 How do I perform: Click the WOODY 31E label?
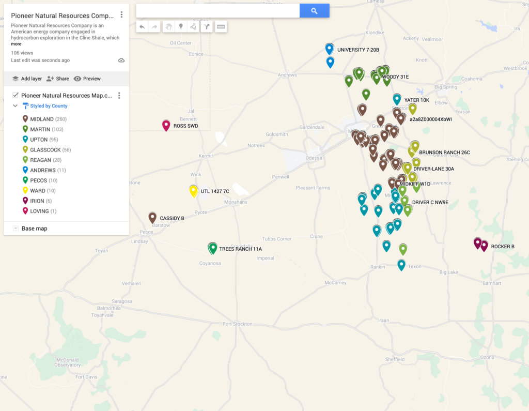395,77
